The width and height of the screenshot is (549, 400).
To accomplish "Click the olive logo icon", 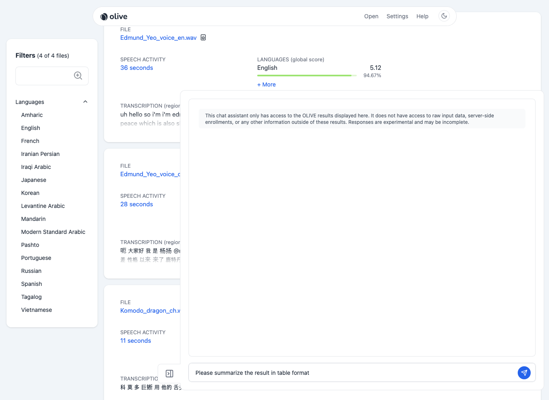I will point(104,17).
